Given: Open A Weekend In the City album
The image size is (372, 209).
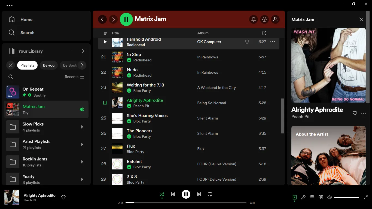Looking at the screenshot, I should [217, 88].
